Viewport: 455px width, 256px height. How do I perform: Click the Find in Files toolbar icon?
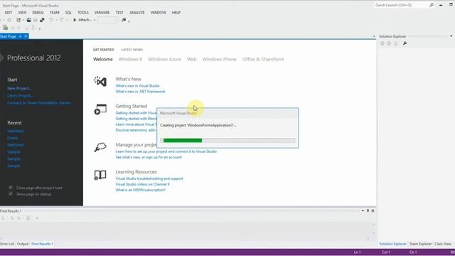pyautogui.click(x=124, y=20)
